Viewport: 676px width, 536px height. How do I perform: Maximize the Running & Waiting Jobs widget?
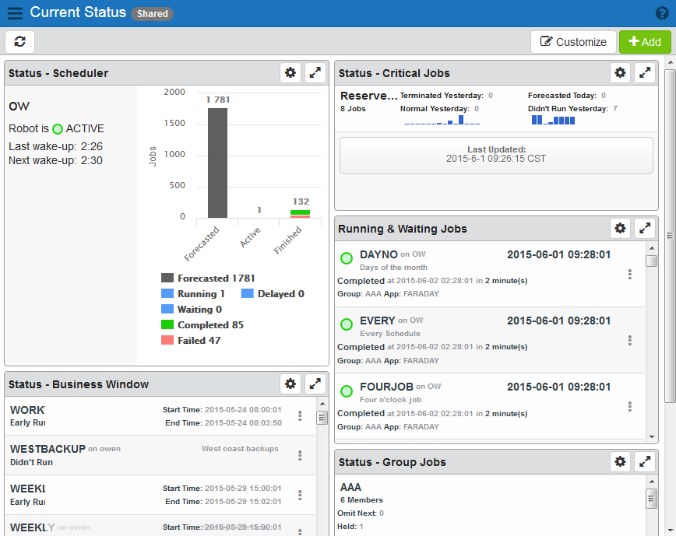[645, 228]
